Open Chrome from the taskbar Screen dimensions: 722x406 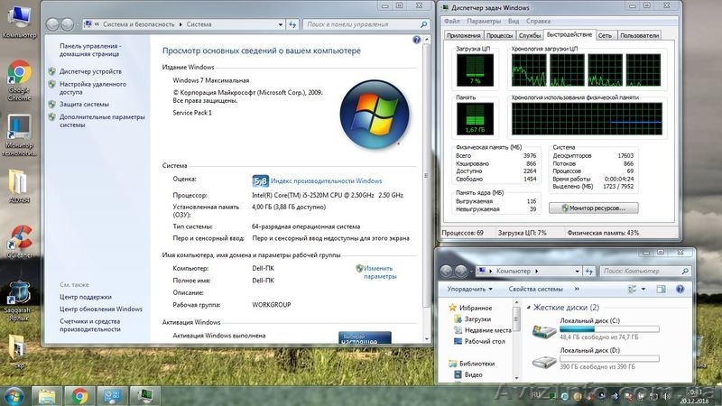pos(79,396)
